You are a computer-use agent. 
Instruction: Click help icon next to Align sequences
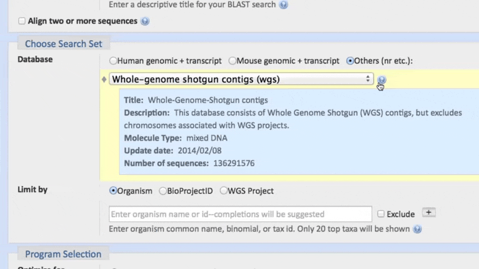coord(145,21)
